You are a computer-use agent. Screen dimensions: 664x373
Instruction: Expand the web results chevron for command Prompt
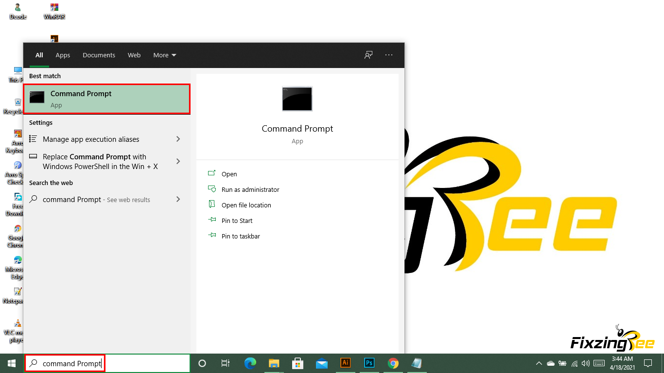coord(178,199)
